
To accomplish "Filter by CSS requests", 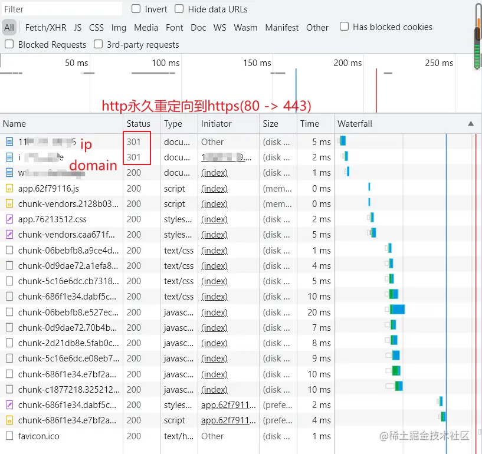I will pyautogui.click(x=96, y=27).
